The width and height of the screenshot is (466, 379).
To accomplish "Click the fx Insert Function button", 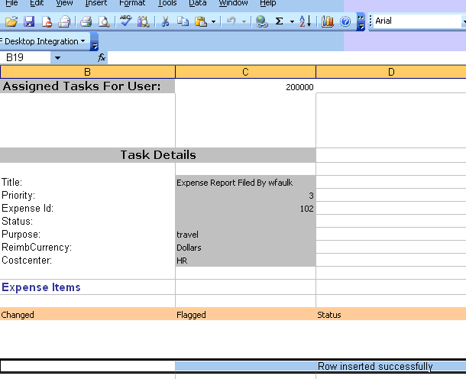I will (x=102, y=57).
